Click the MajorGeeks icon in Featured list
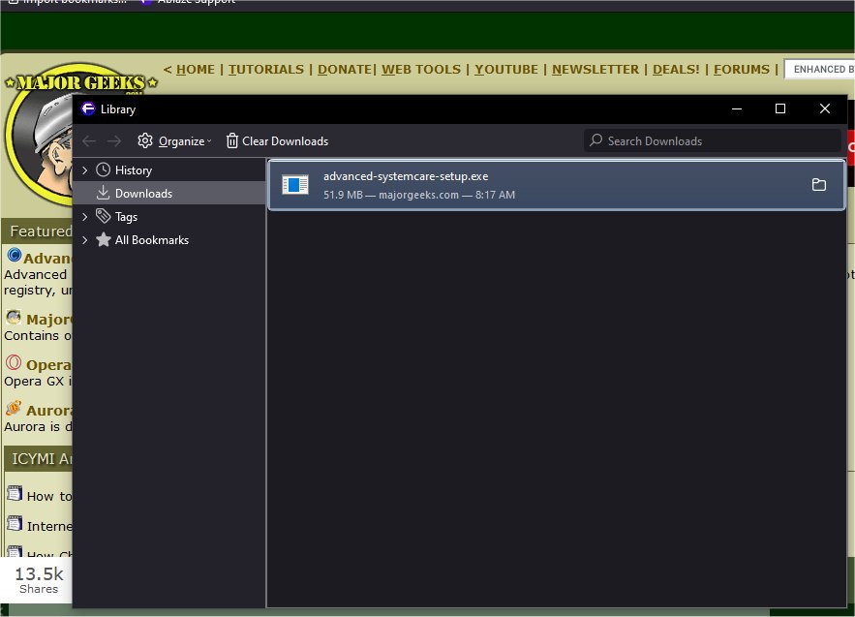The width and height of the screenshot is (855, 617). tap(14, 317)
